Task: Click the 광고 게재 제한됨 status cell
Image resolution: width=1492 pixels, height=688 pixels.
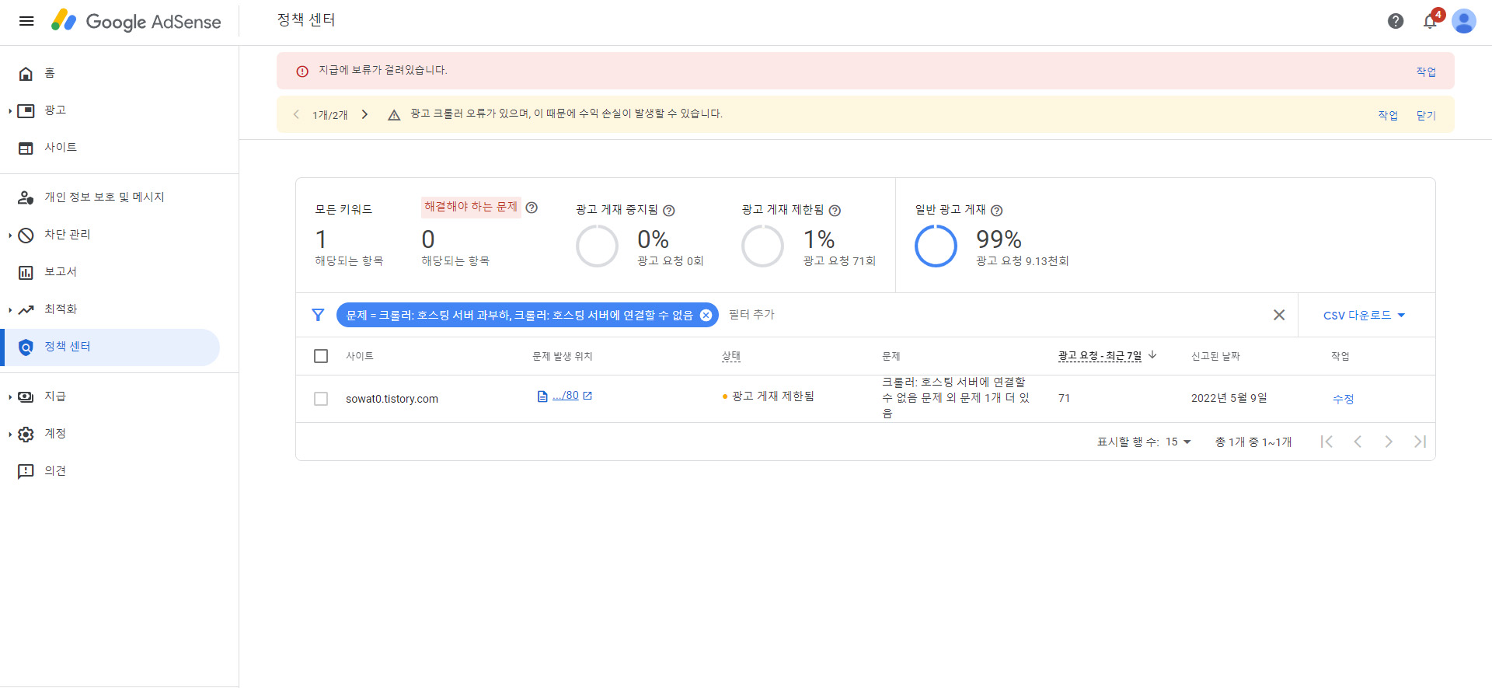Action: 769,396
